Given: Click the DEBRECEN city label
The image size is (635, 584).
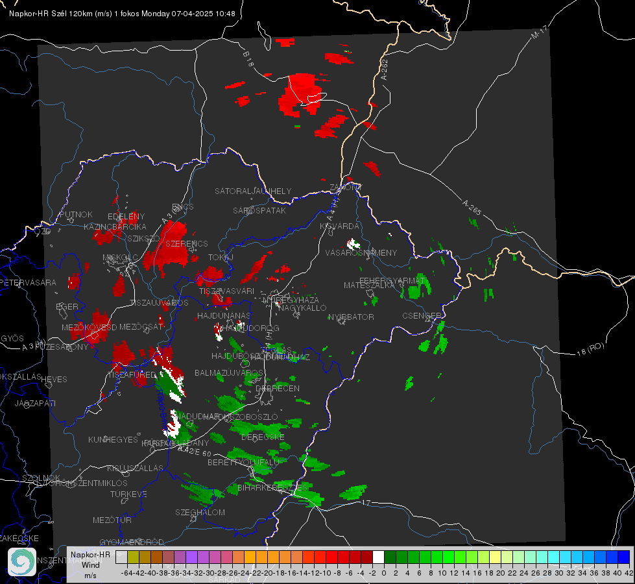Looking at the screenshot, I should point(278,388).
